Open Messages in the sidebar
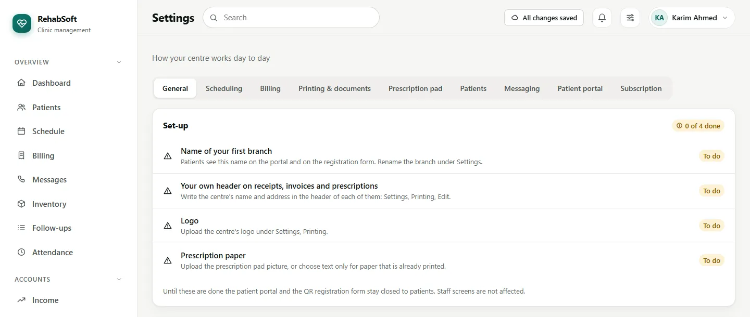The width and height of the screenshot is (750, 317). click(x=69, y=179)
